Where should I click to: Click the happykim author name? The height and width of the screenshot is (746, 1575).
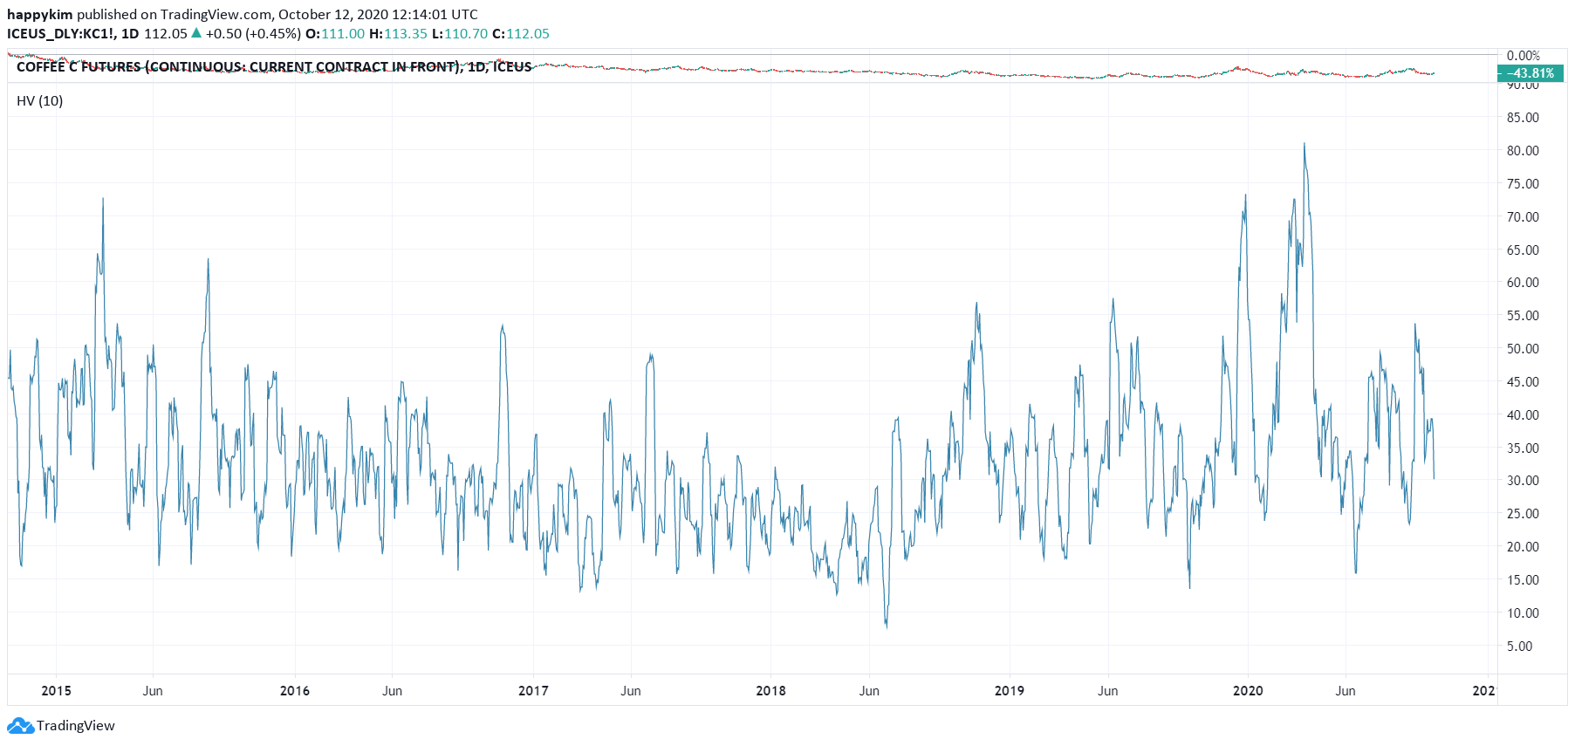tap(40, 15)
